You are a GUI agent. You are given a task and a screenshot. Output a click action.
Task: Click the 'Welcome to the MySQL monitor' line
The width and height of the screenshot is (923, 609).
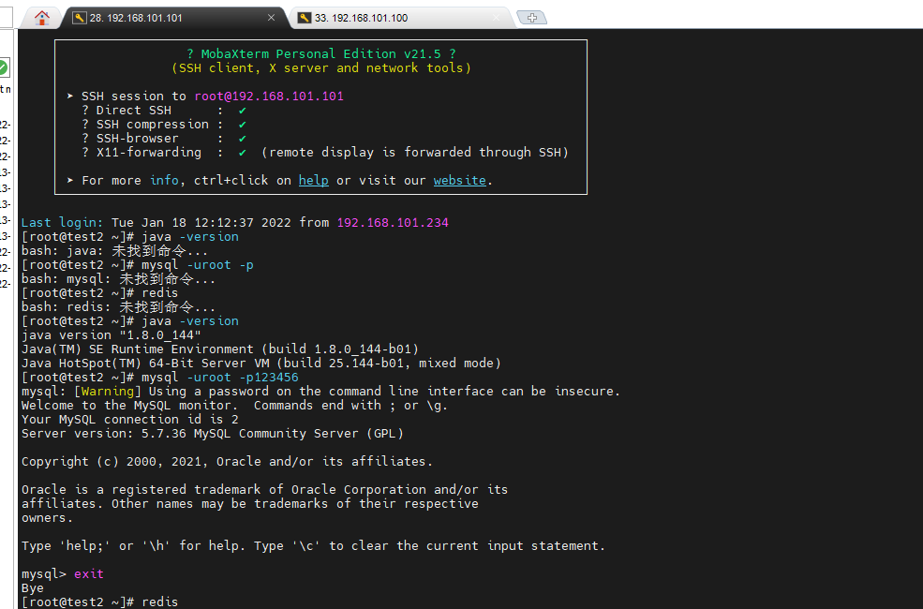(235, 406)
